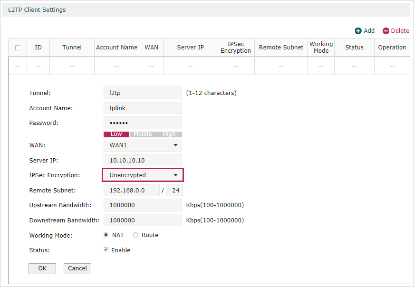
Task: Click the Server IP input field
Action: point(143,160)
